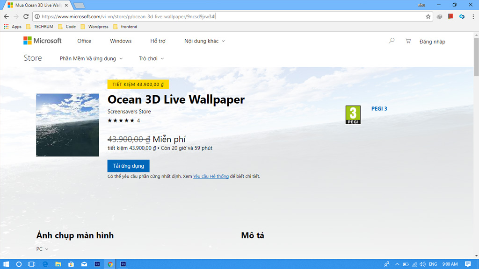Open the Hỗ trợ menu item
This screenshot has height=269, width=479.
pyautogui.click(x=158, y=41)
